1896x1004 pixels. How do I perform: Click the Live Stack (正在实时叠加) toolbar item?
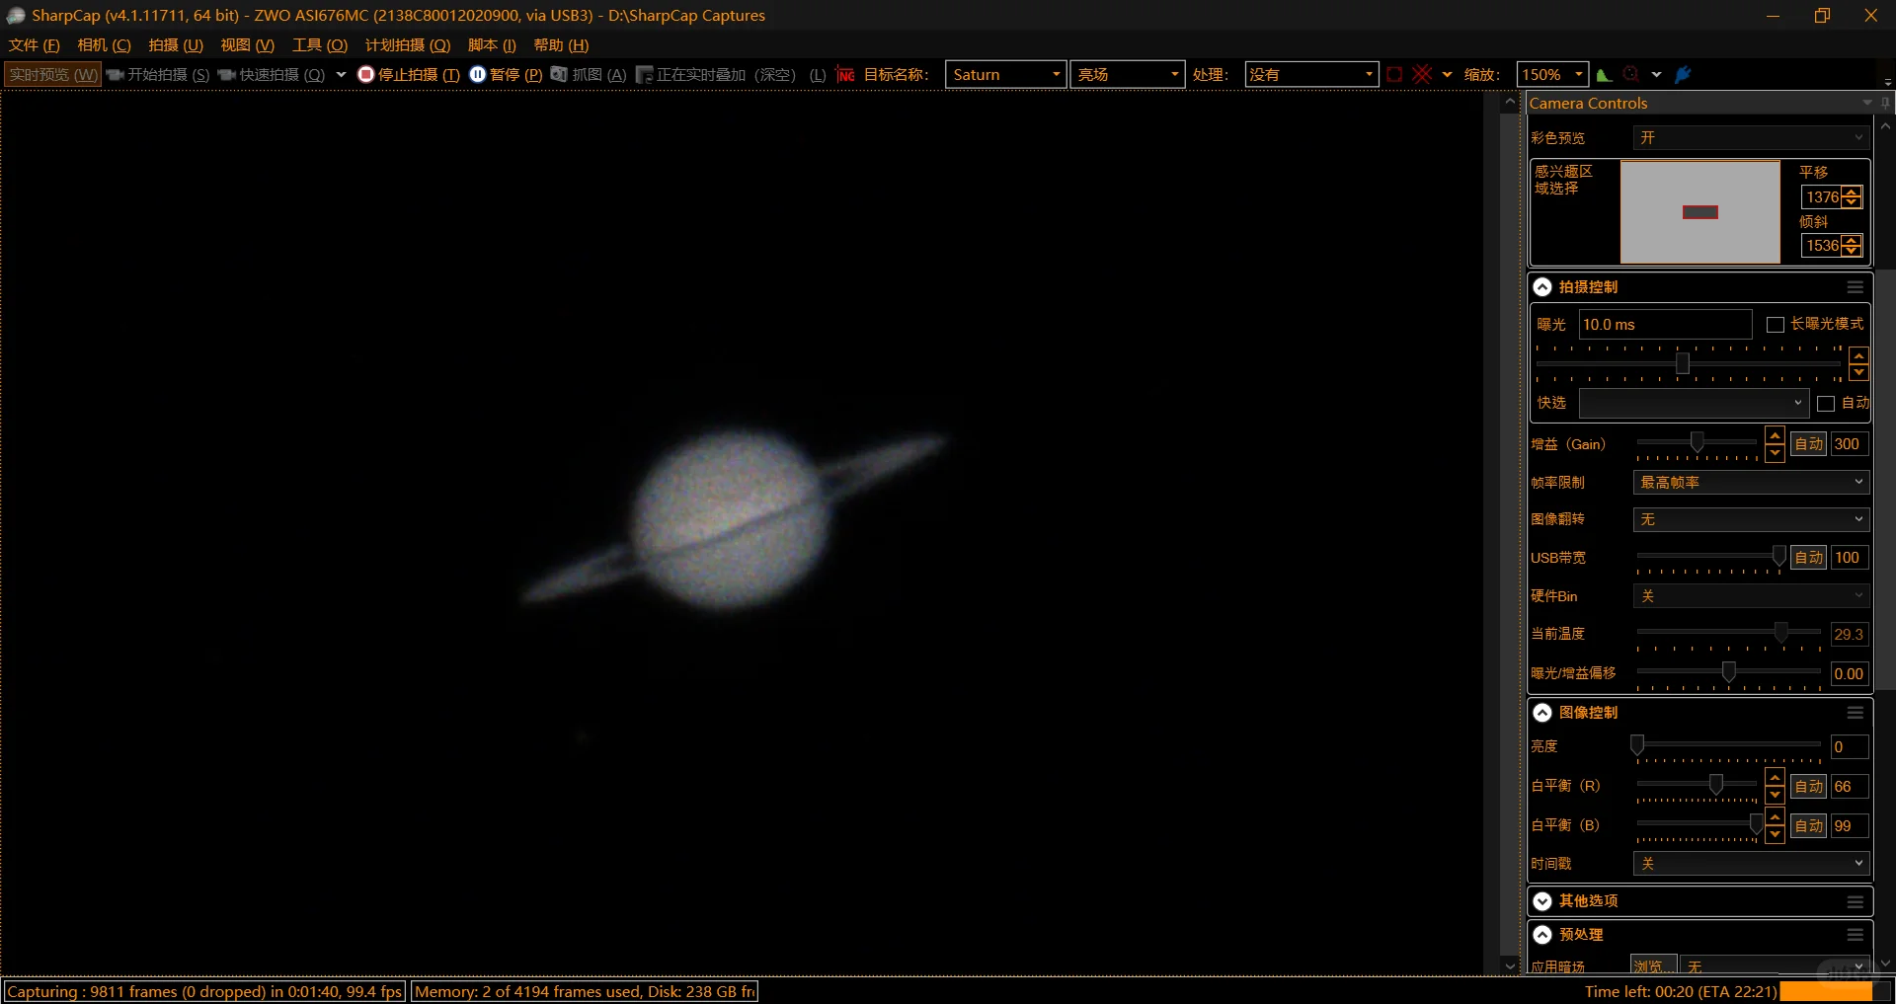tap(730, 74)
